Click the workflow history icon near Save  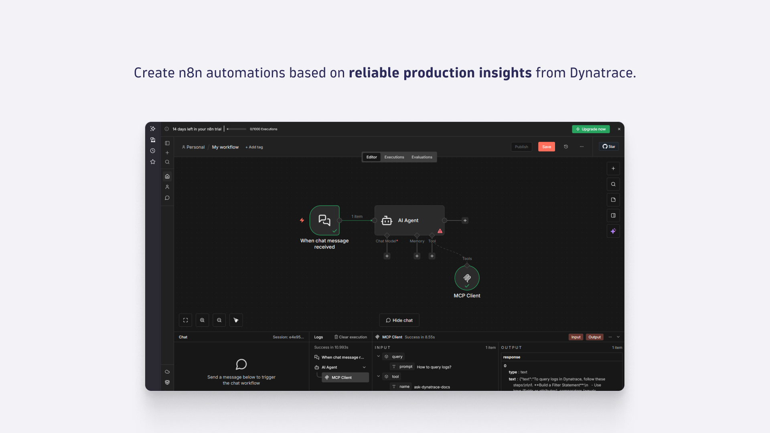(566, 147)
